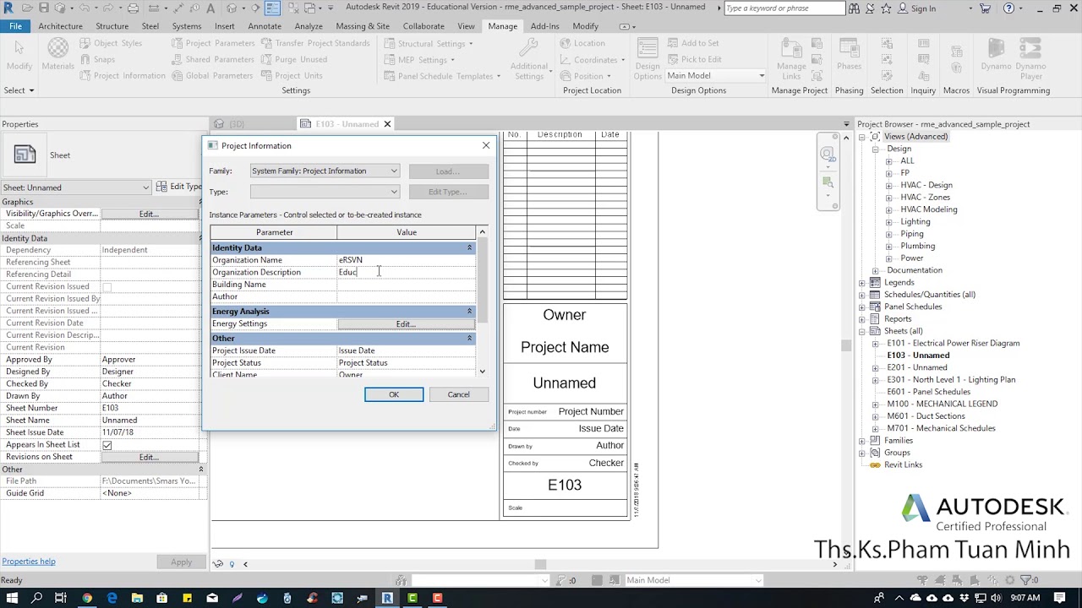Expand the Families node in Project Browser
Viewport: 1082px width, 608px height.
862,441
